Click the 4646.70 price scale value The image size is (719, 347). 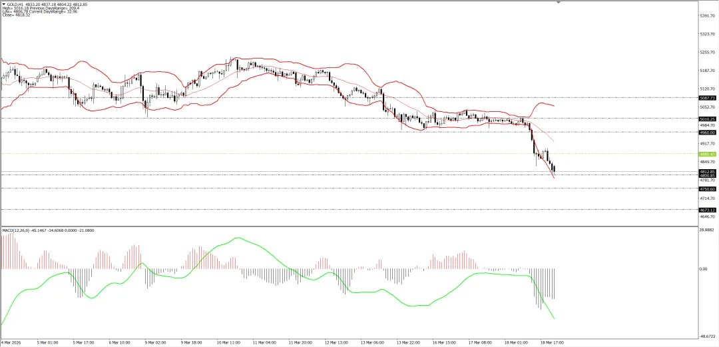708,216
